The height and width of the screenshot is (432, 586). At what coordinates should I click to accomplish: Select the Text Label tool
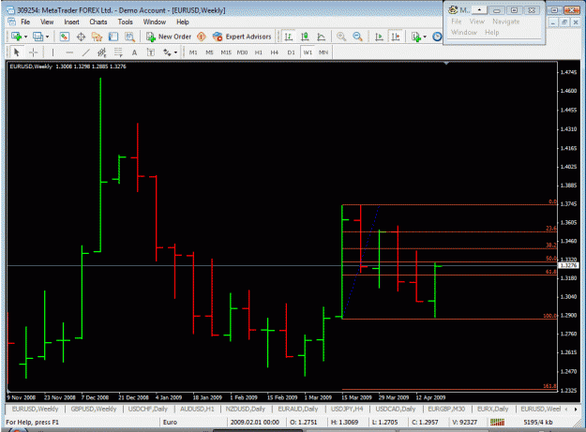[151, 52]
